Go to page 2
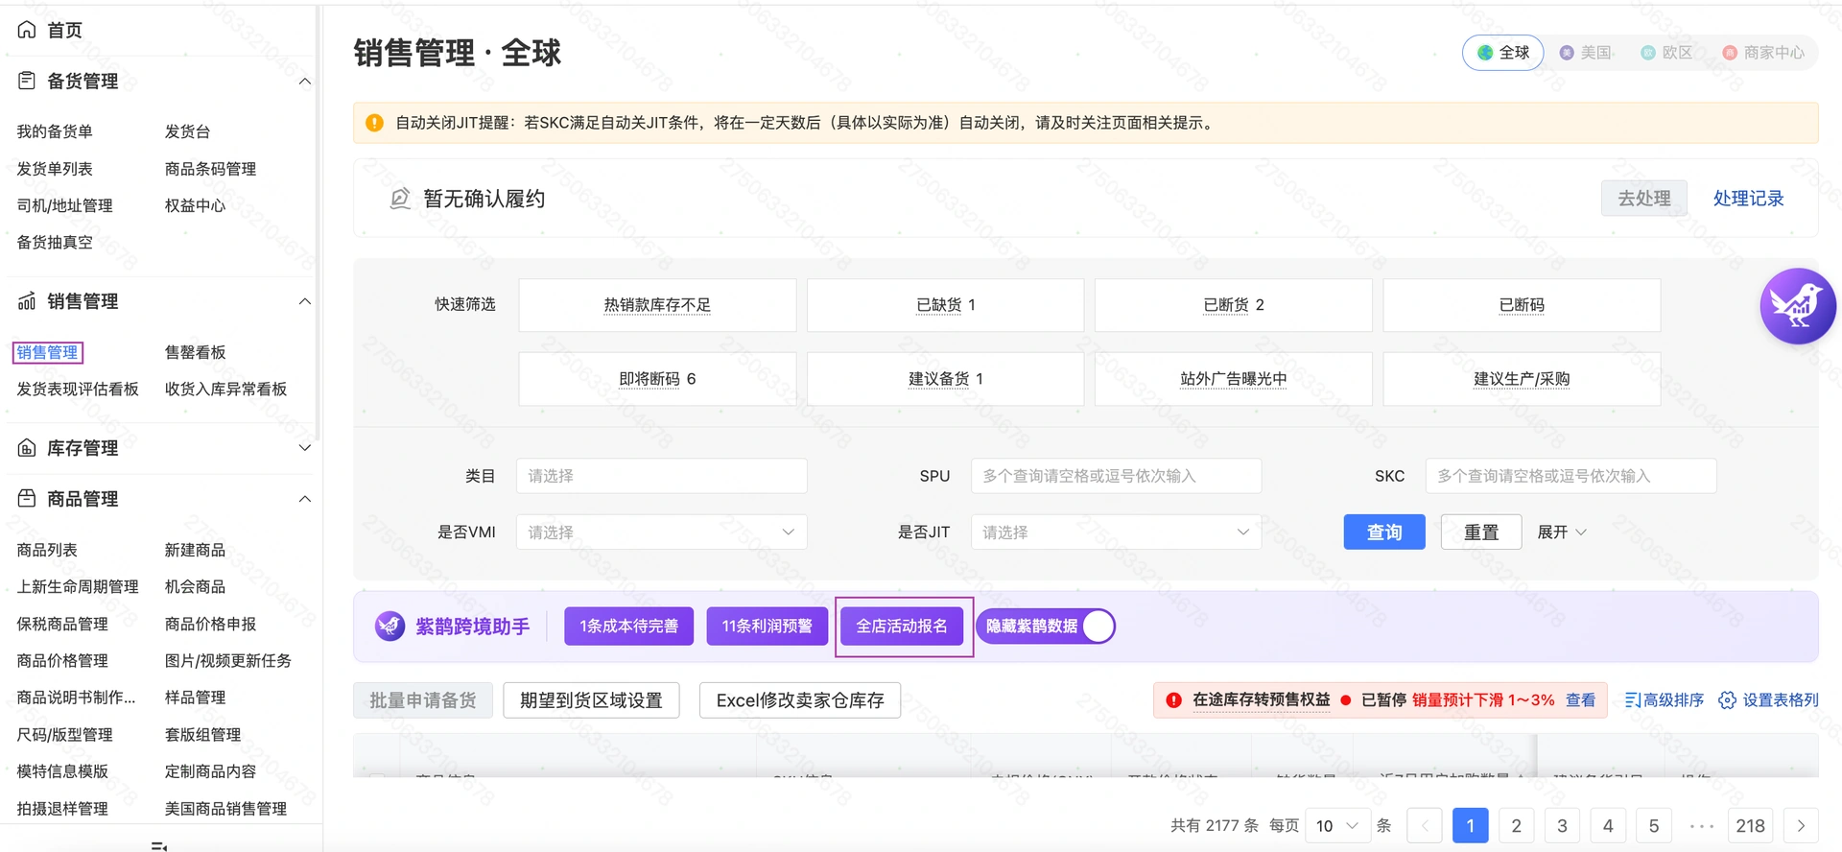The width and height of the screenshot is (1842, 852). (x=1516, y=826)
